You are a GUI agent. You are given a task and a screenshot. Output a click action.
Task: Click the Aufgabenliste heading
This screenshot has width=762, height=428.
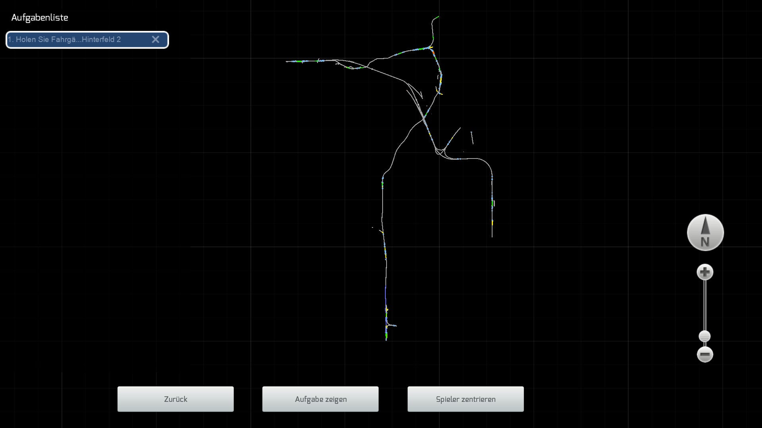point(40,18)
